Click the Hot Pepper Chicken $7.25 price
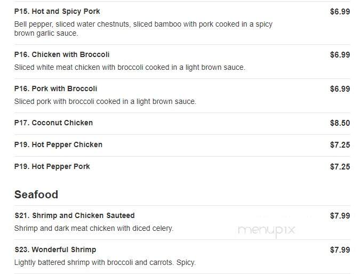Screen dimensions: 362x274 [340, 145]
